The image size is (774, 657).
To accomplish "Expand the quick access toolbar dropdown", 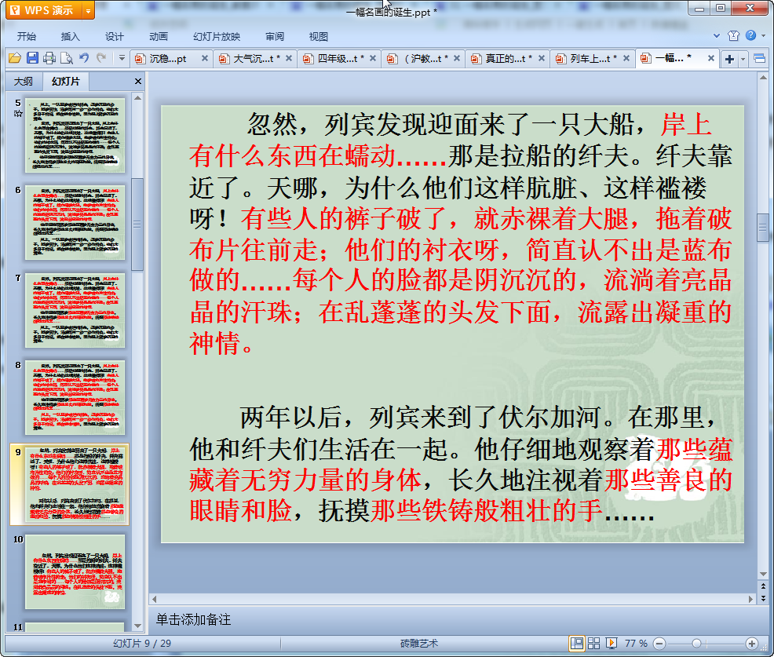I will point(122,58).
